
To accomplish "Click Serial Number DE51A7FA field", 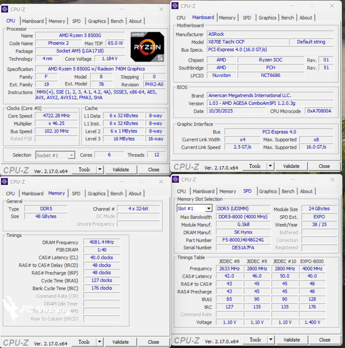I will [x=243, y=247].
